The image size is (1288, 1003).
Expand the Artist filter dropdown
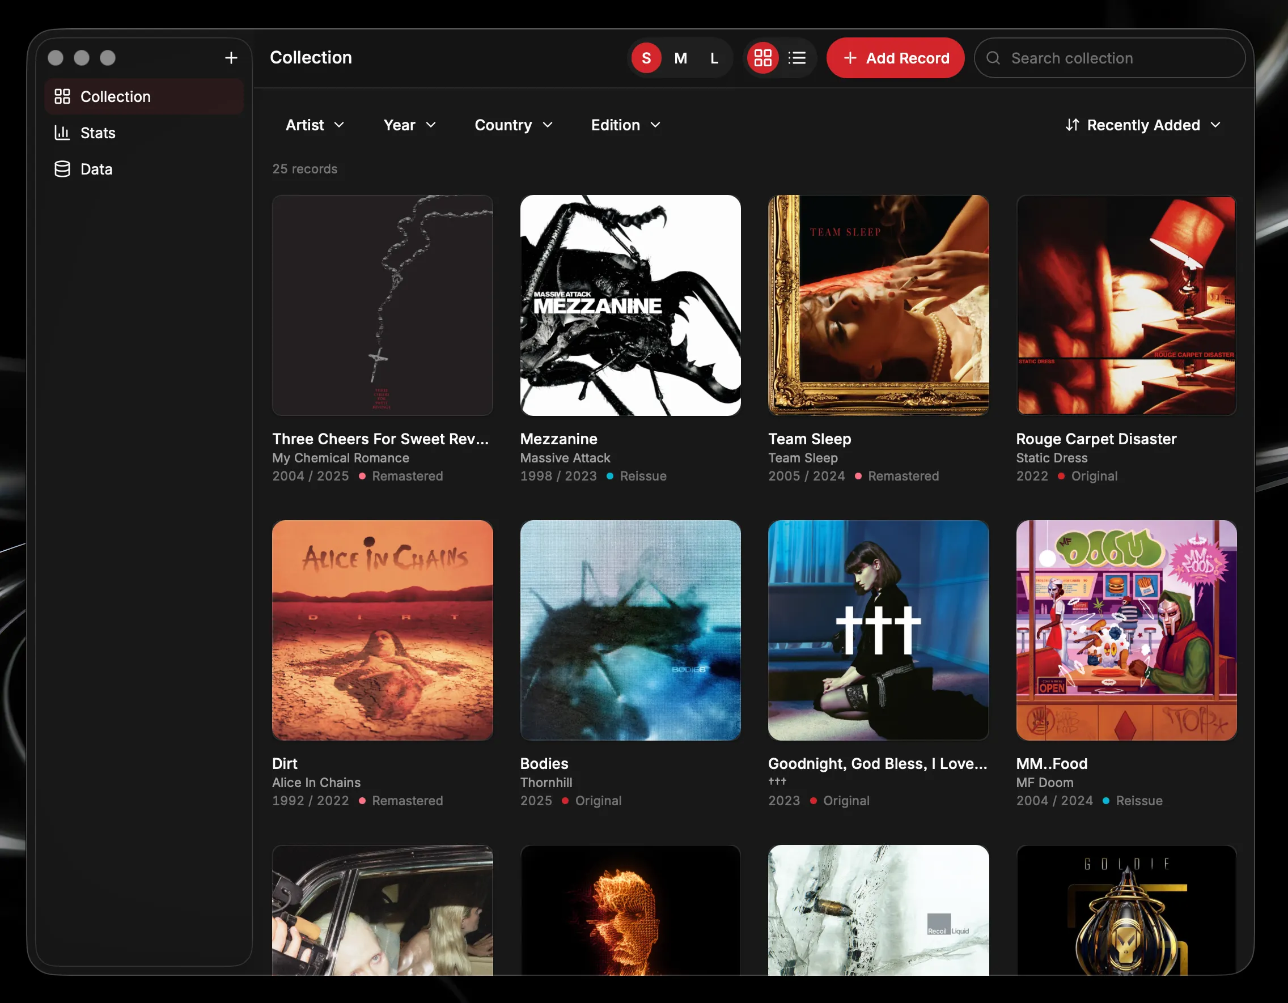coord(315,125)
